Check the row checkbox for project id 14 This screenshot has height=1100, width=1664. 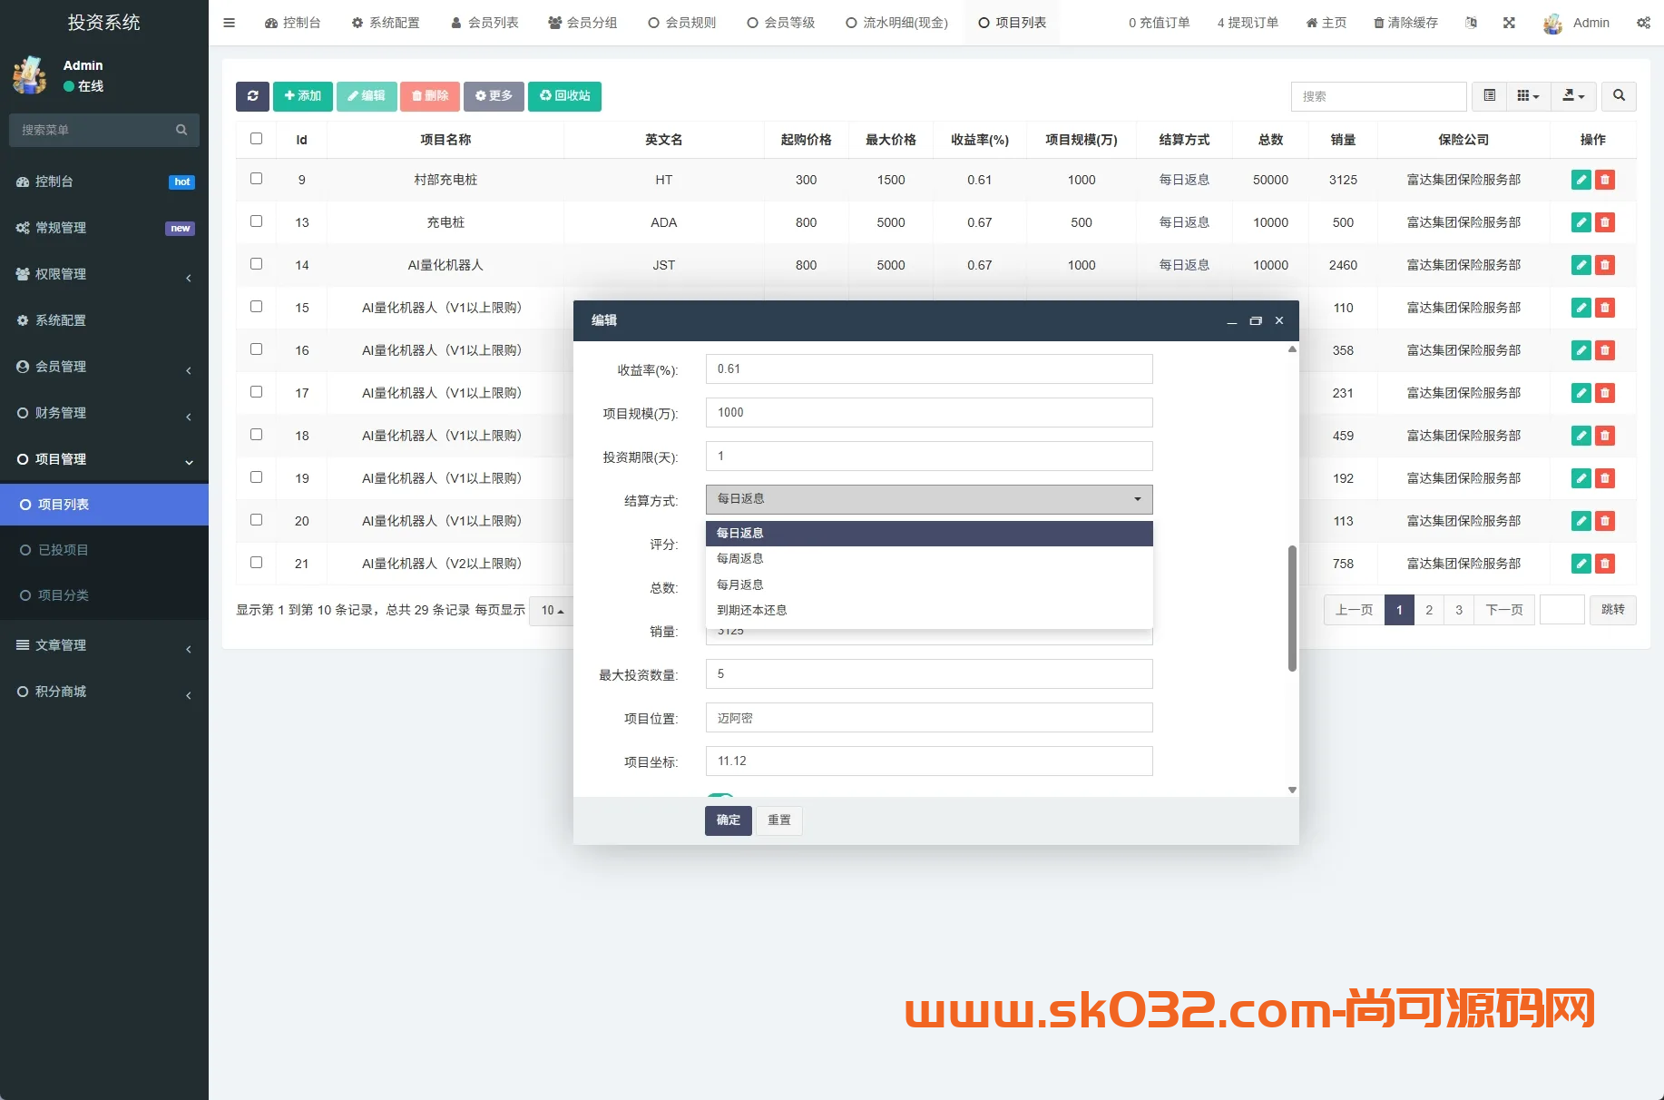click(x=256, y=264)
